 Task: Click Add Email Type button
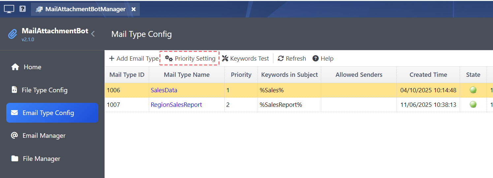134,58
